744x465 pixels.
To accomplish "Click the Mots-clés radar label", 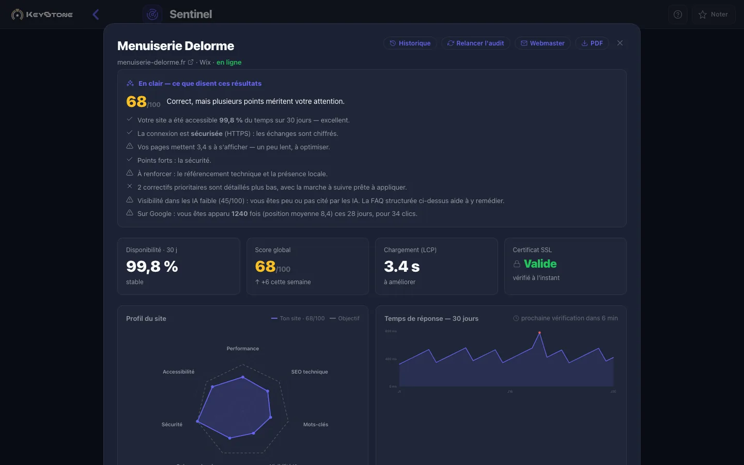I will [x=316, y=425].
